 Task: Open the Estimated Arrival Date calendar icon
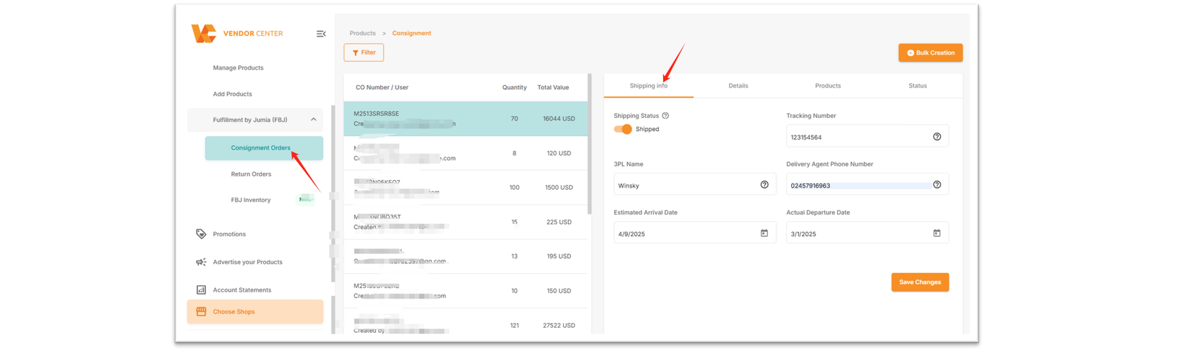(764, 233)
